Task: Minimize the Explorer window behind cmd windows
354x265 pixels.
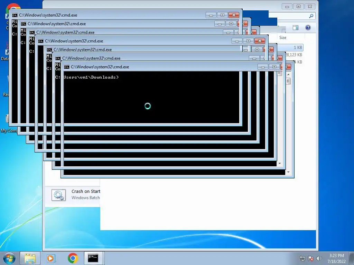Action: point(287,7)
